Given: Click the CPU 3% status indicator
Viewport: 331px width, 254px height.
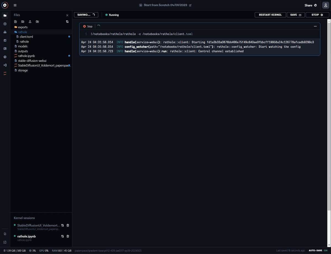Looking at the screenshot, I should [32, 250].
